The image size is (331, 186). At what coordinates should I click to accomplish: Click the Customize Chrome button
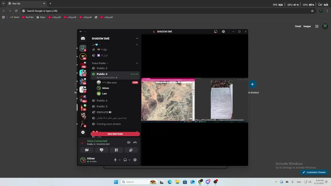[314, 172]
